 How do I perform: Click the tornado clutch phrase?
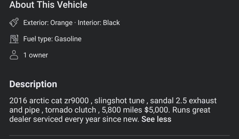(71, 110)
